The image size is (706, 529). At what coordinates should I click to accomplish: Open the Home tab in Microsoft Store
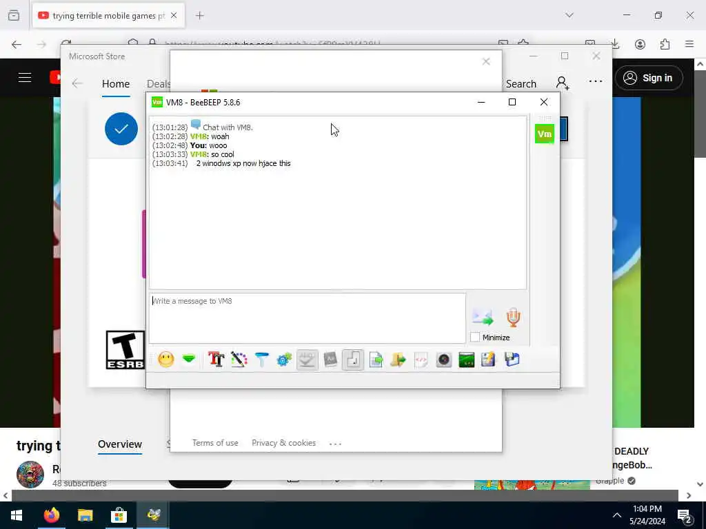point(116,83)
